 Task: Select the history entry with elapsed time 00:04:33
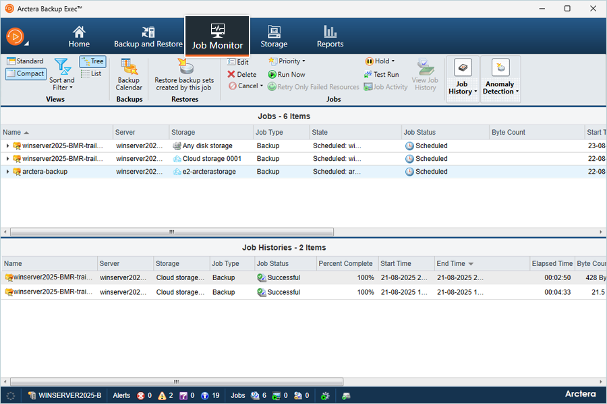coord(303,292)
